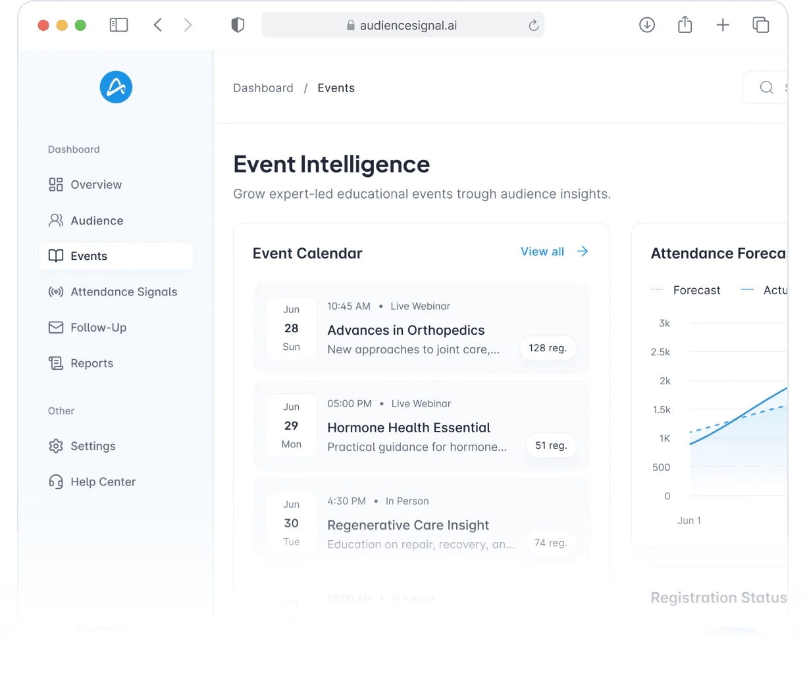
Task: Click the Overview grid icon in the sidebar
Action: pos(56,184)
